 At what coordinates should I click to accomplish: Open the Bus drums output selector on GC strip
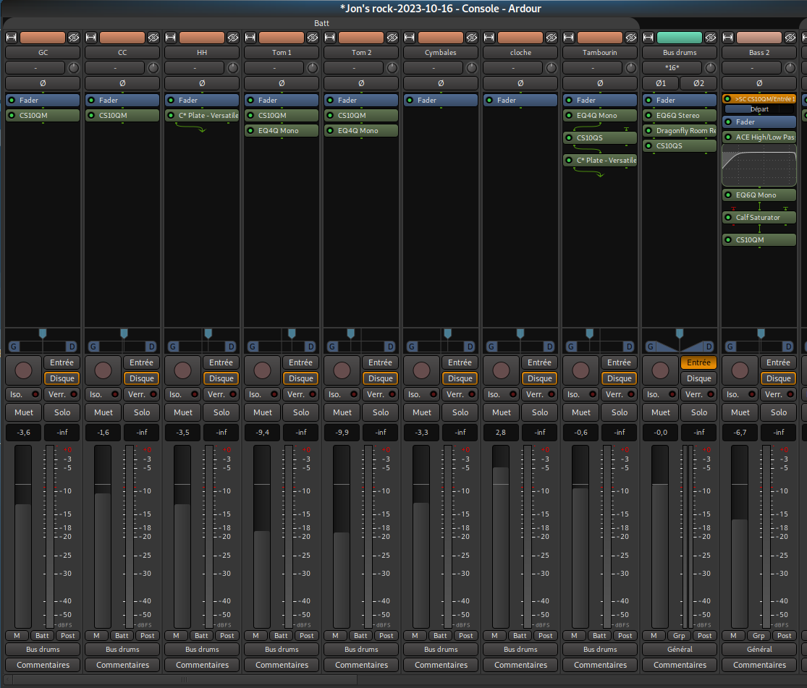[43, 649]
